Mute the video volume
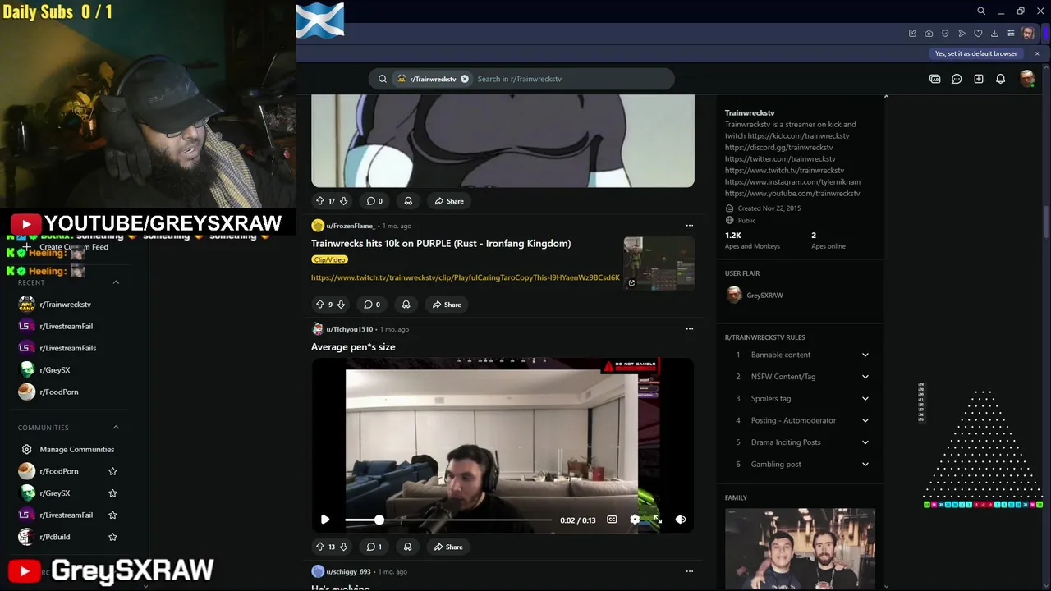The height and width of the screenshot is (591, 1051). [x=681, y=520]
